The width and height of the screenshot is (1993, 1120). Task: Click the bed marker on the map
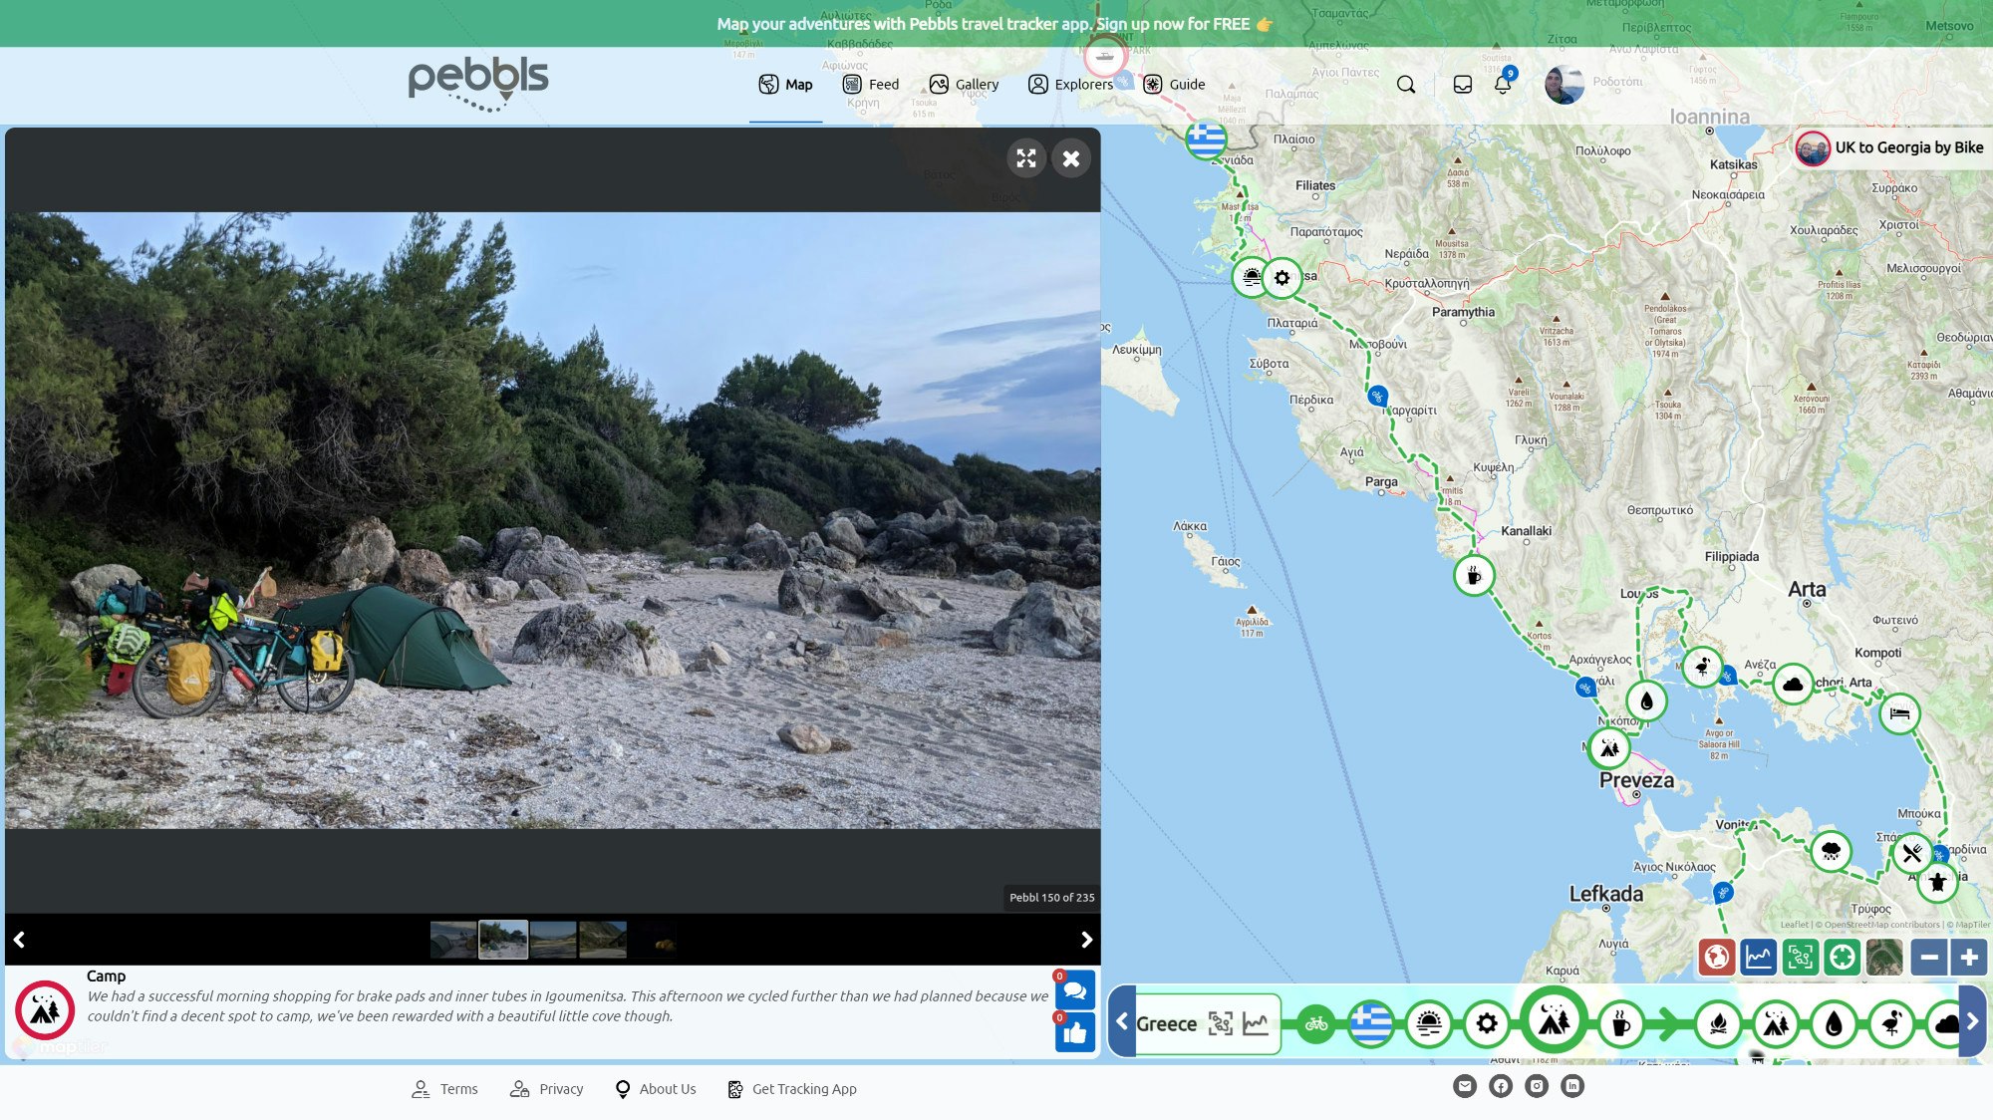(1899, 713)
